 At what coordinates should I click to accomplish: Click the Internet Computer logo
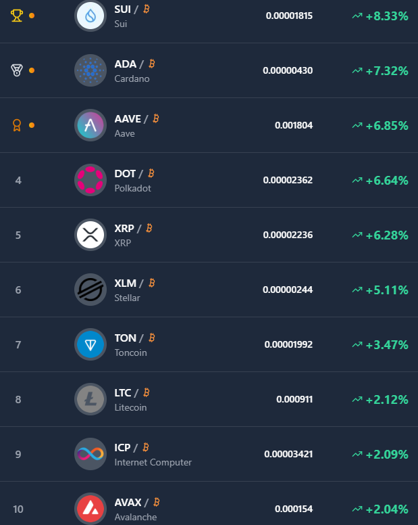coord(90,454)
